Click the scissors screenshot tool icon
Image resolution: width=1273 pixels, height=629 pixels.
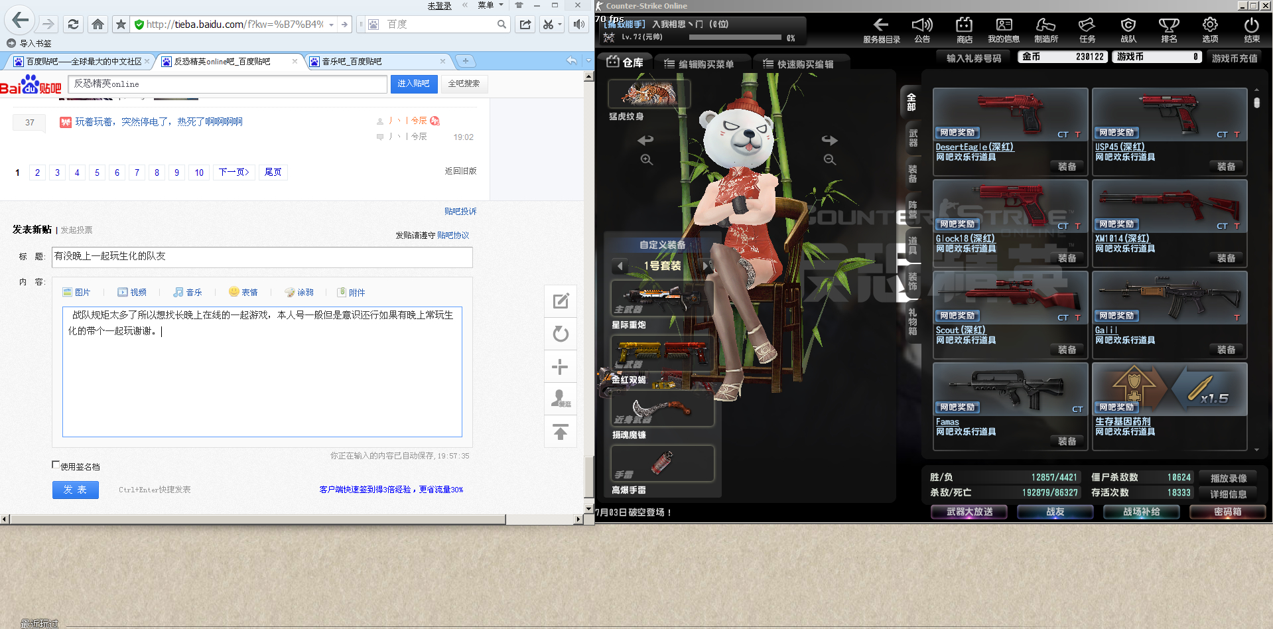coord(548,25)
